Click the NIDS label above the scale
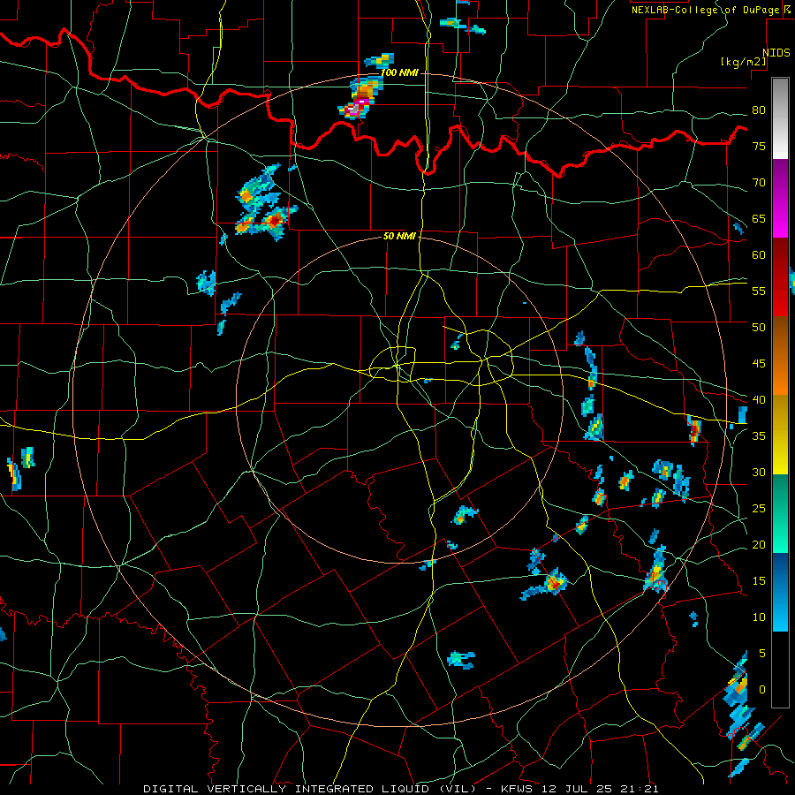Image resolution: width=795 pixels, height=795 pixels. coord(776,53)
